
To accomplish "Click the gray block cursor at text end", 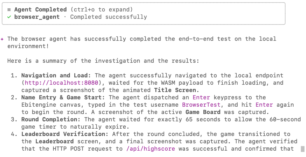I will point(302,149).
